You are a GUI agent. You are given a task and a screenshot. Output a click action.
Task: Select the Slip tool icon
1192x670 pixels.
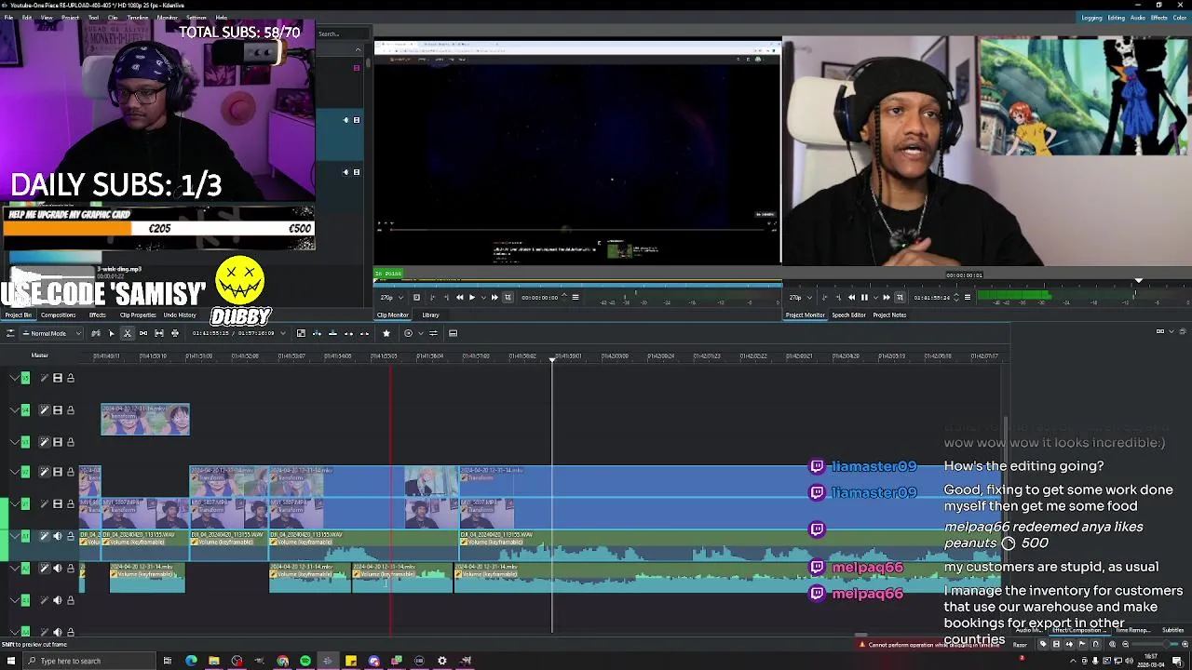[159, 333]
